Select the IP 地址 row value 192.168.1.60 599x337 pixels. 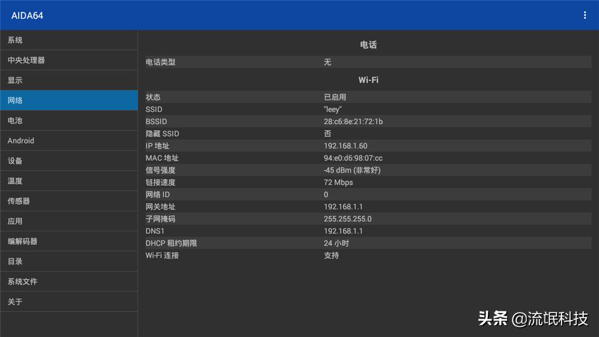[x=369, y=146]
